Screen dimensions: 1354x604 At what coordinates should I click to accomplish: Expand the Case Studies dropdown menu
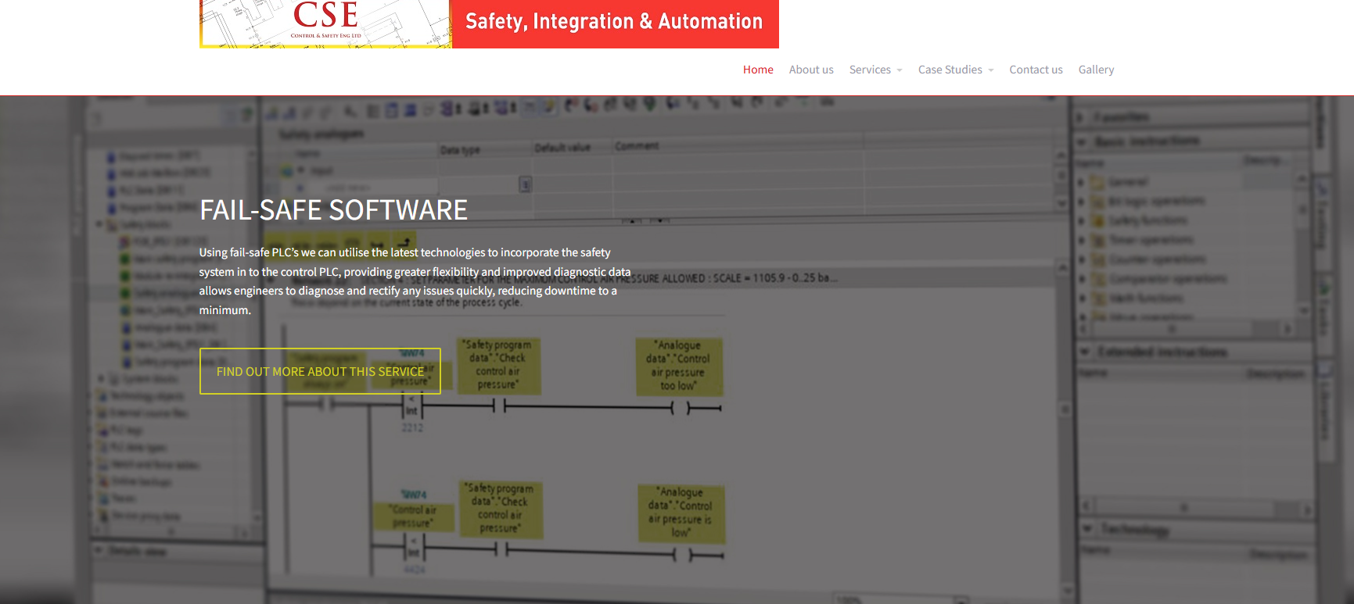[x=955, y=70]
